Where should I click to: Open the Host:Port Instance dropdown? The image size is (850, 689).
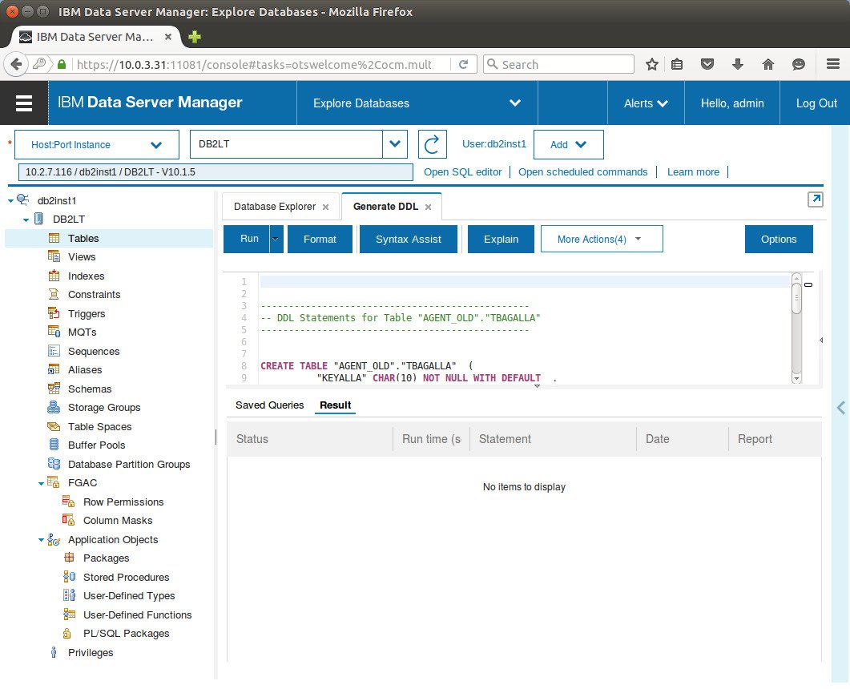point(96,145)
